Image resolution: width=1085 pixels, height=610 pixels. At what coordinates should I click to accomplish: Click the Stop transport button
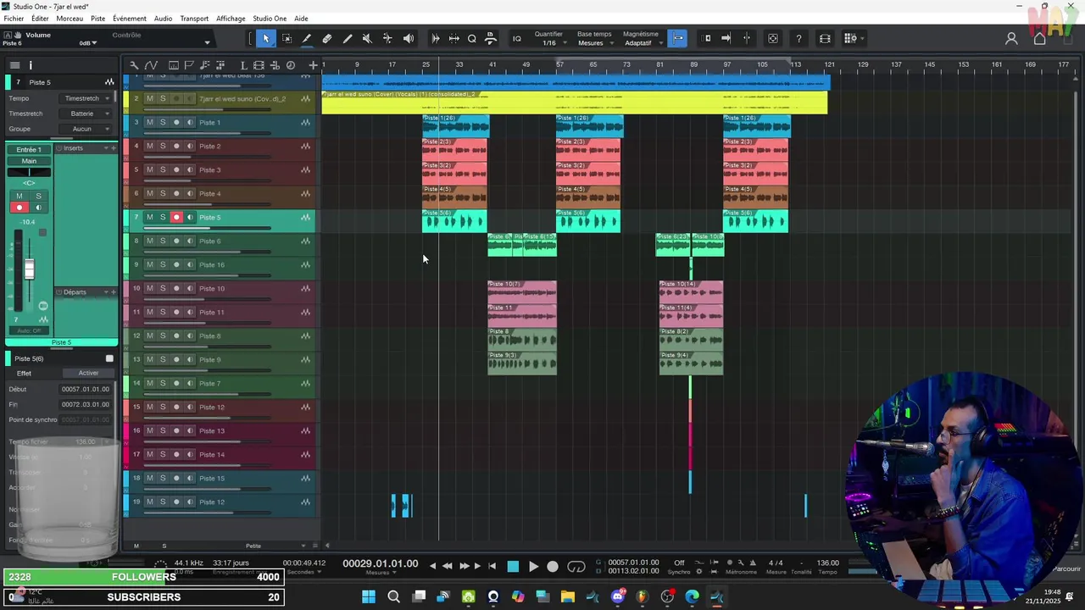pyautogui.click(x=513, y=567)
